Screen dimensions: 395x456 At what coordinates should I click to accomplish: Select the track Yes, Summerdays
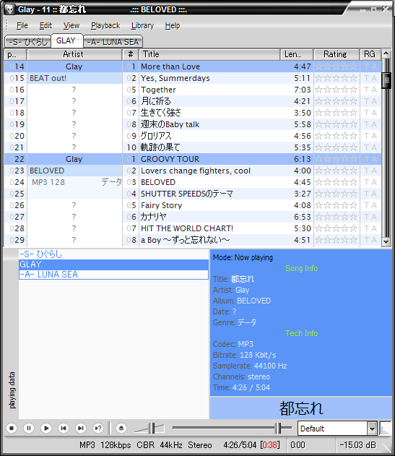pyautogui.click(x=175, y=78)
